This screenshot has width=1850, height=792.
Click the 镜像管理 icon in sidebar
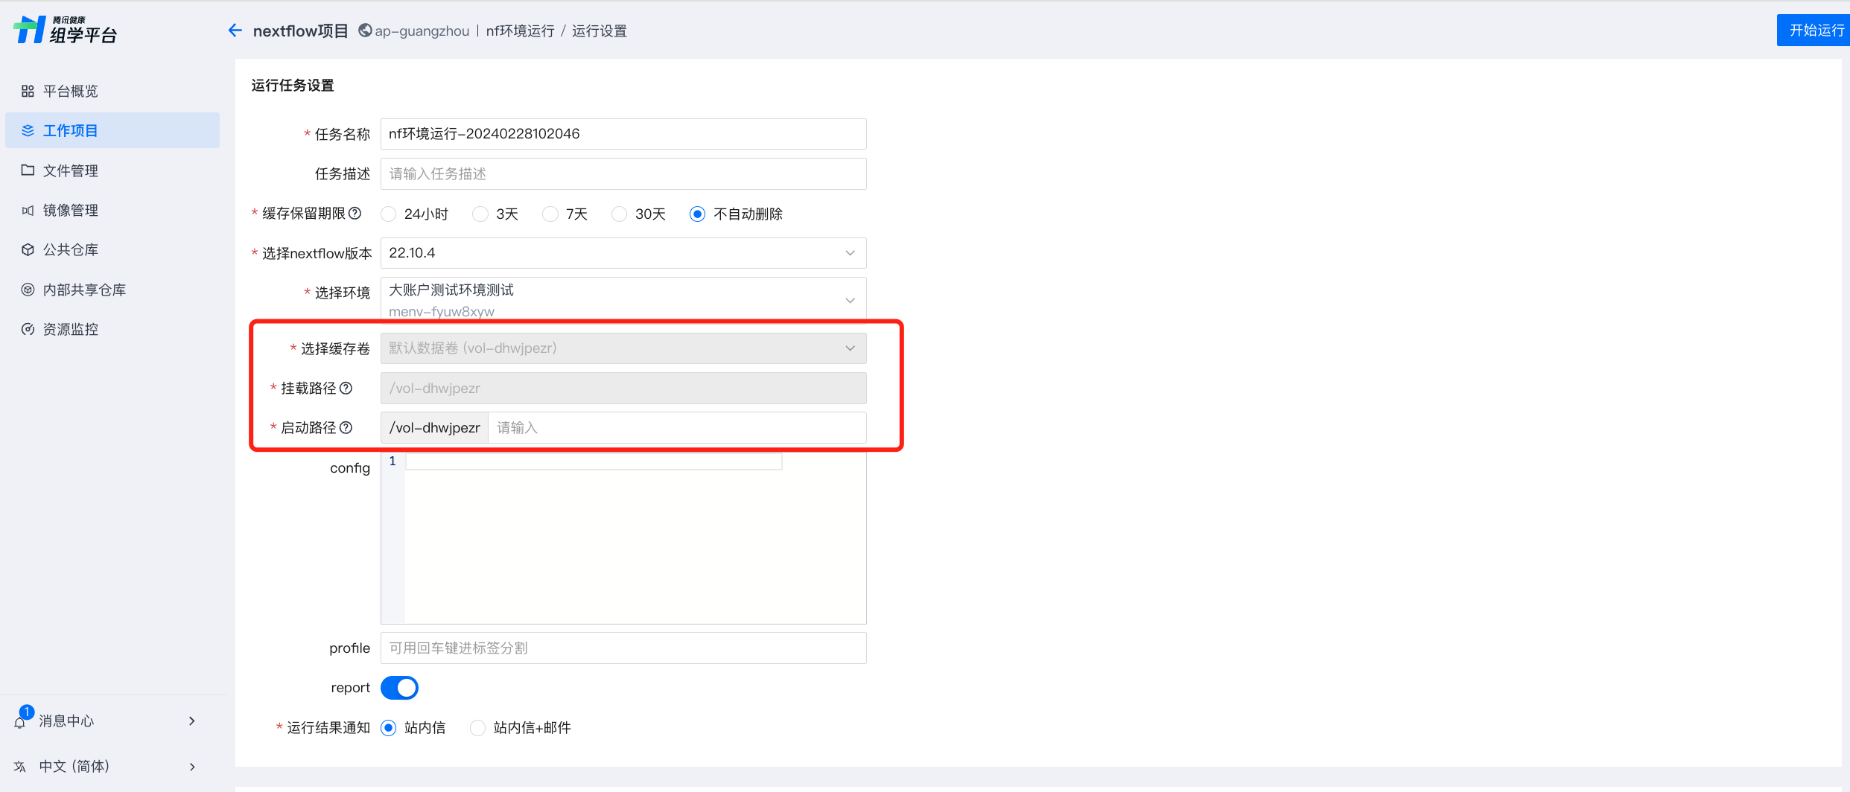tap(28, 210)
